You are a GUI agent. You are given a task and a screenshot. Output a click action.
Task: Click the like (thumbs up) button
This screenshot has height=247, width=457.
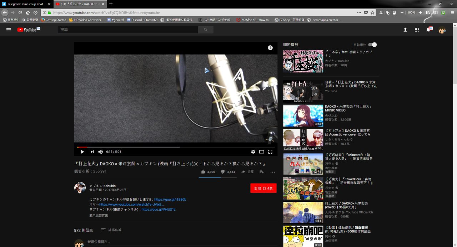pos(203,172)
